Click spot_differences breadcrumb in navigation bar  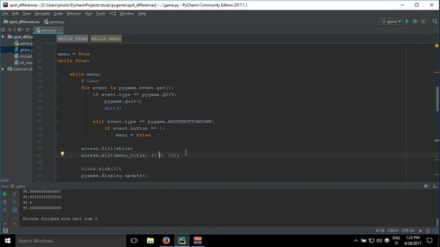click(21, 21)
